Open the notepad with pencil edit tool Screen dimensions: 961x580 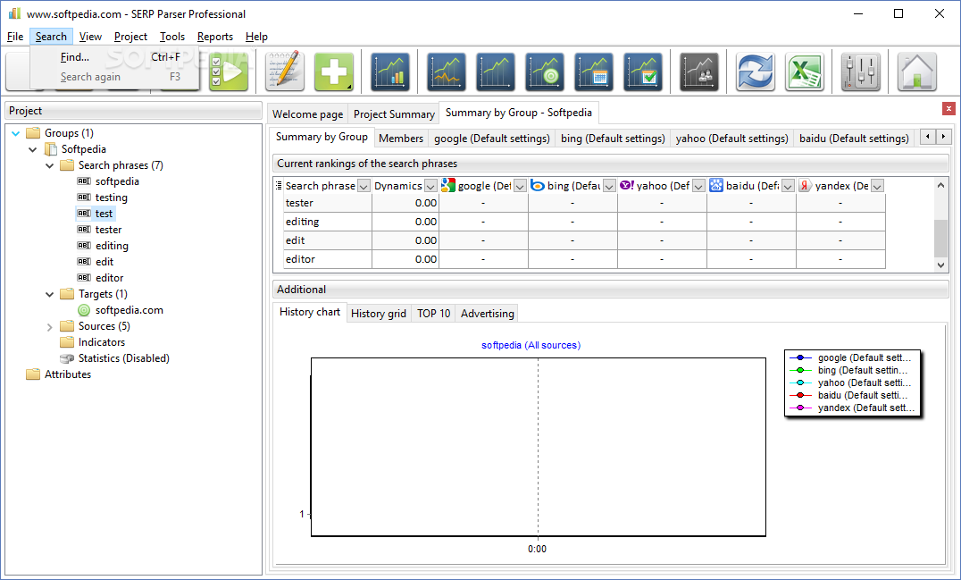click(x=285, y=71)
